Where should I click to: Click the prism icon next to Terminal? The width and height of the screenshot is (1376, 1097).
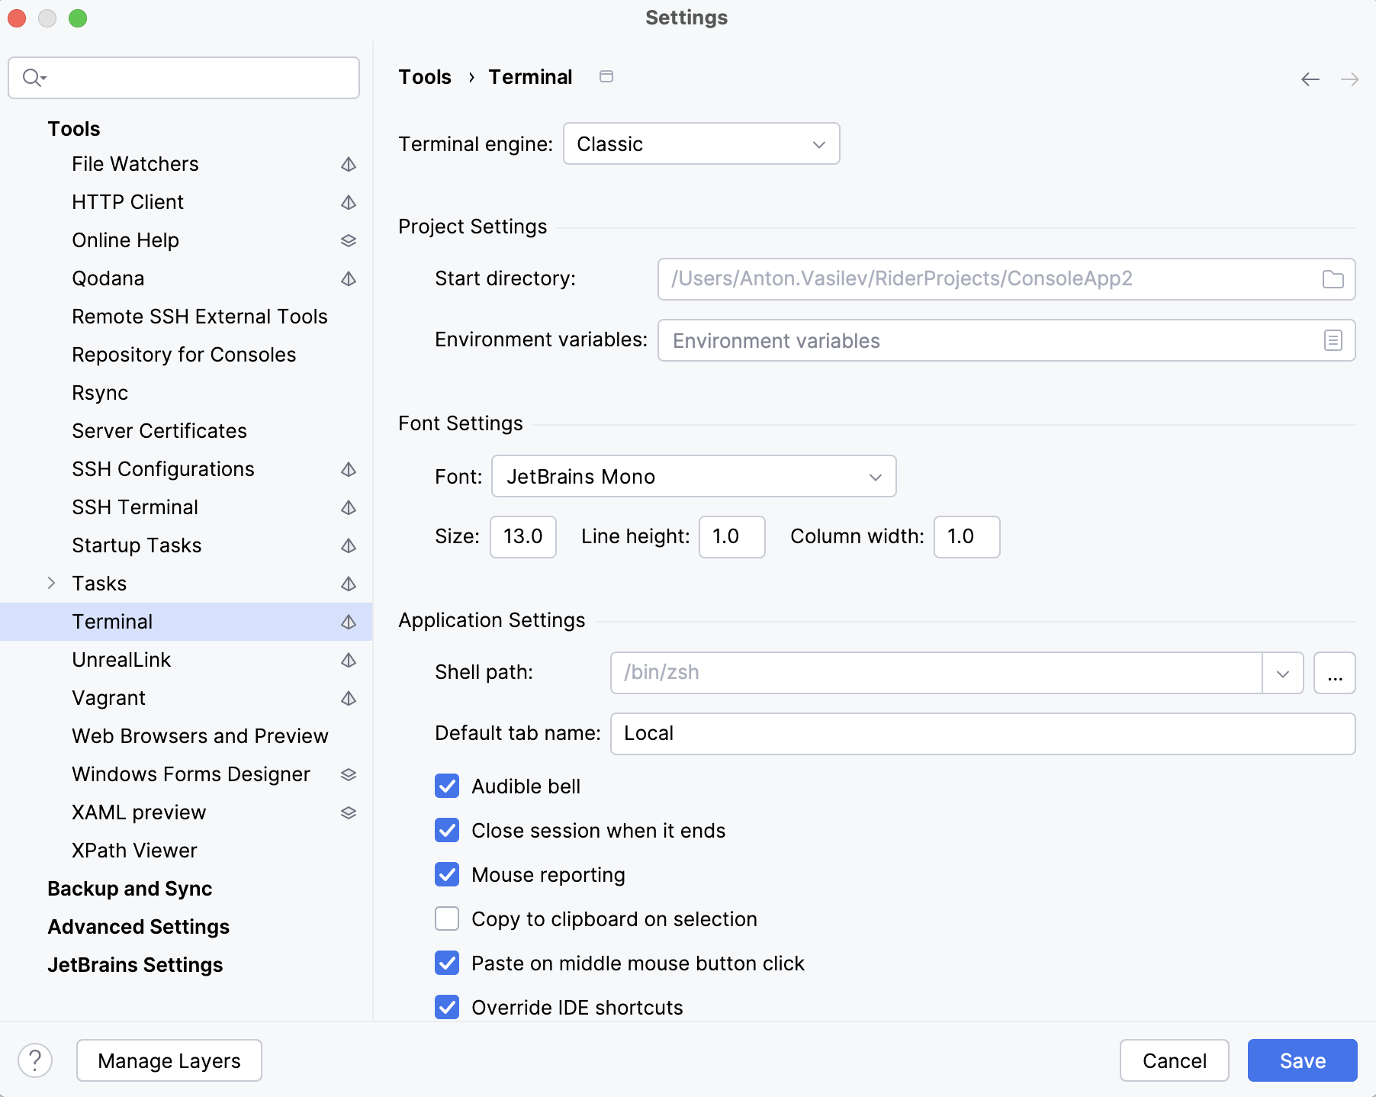click(x=349, y=622)
